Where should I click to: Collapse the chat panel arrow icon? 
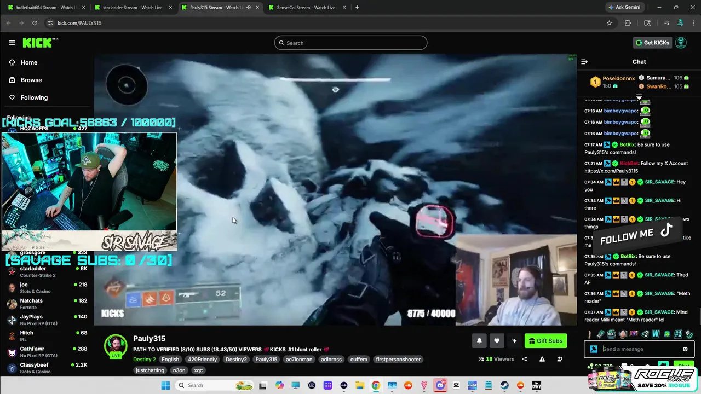coord(584,62)
